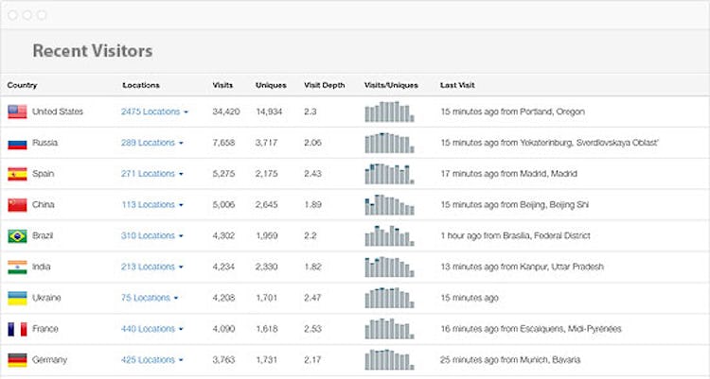Click the China flag icon
The image size is (710, 379).
click(x=17, y=205)
